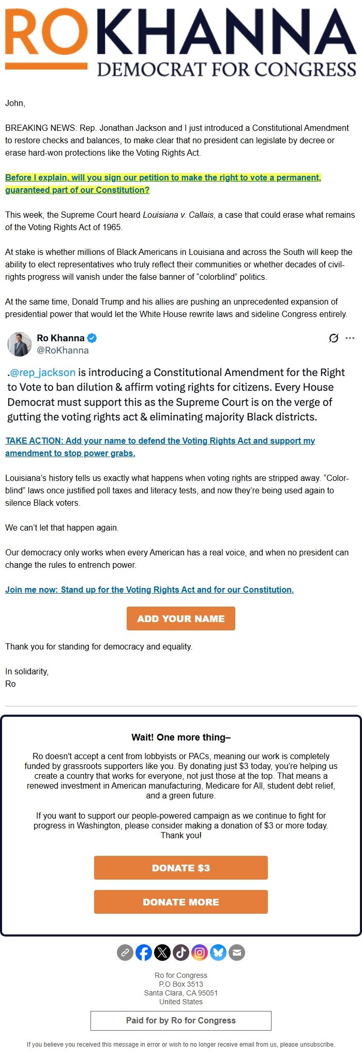Click the Grok icon on the tweet
Screen dimensions: 362x1057
pyautogui.click(x=334, y=338)
